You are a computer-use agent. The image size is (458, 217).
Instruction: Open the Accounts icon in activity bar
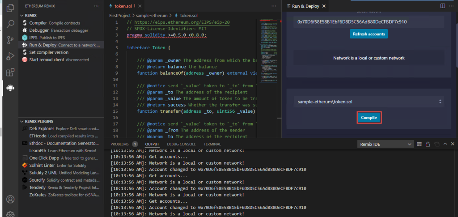(x=10, y=199)
